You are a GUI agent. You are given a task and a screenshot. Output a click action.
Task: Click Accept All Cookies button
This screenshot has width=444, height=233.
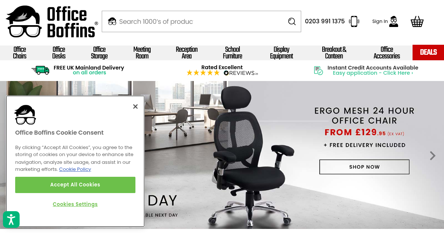coord(75,185)
